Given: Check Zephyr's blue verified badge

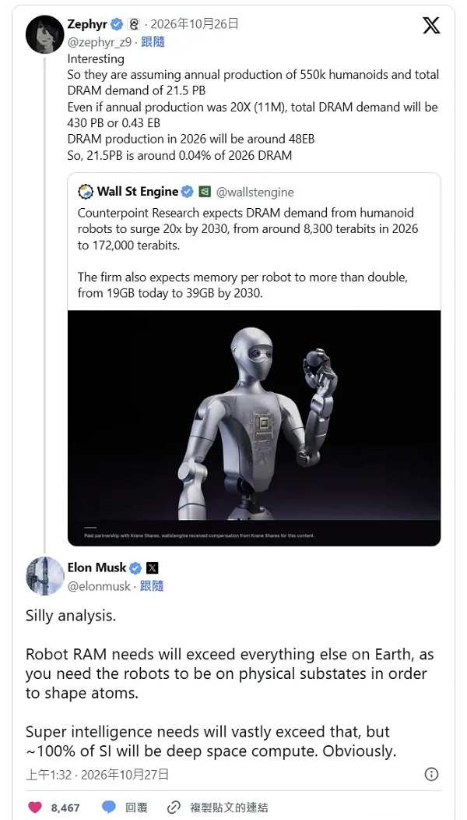Looking at the screenshot, I should (117, 24).
